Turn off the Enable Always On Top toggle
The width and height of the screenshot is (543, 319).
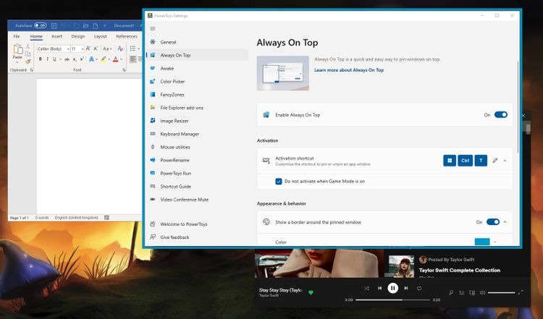click(501, 114)
